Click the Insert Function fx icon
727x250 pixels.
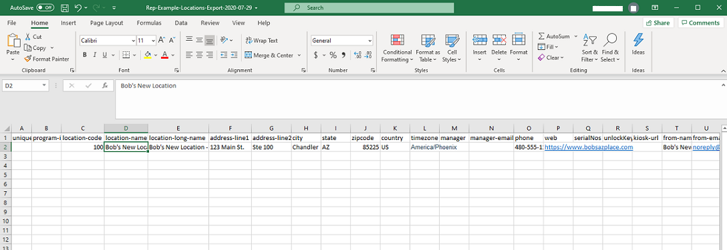coord(106,85)
